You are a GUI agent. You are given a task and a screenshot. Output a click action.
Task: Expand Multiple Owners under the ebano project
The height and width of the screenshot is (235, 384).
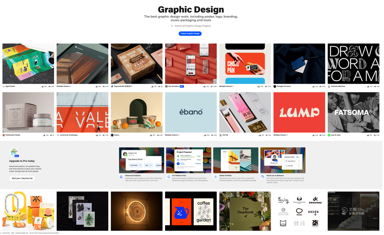172,135
